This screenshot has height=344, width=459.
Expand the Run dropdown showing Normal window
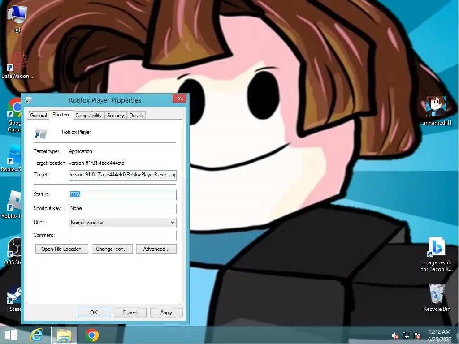click(x=123, y=222)
